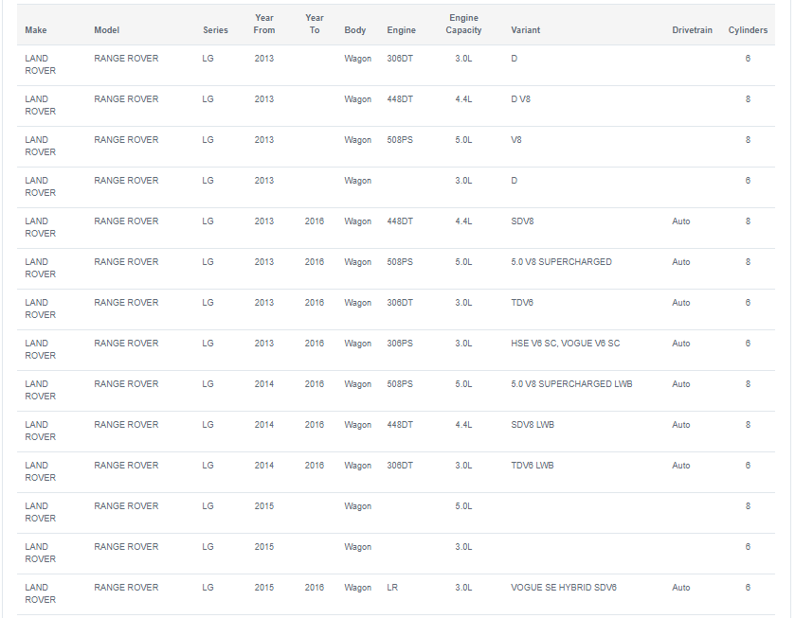The image size is (795, 618).
Task: Click the VOGUE SE HYBRID SDV6 variant
Action: pos(564,588)
